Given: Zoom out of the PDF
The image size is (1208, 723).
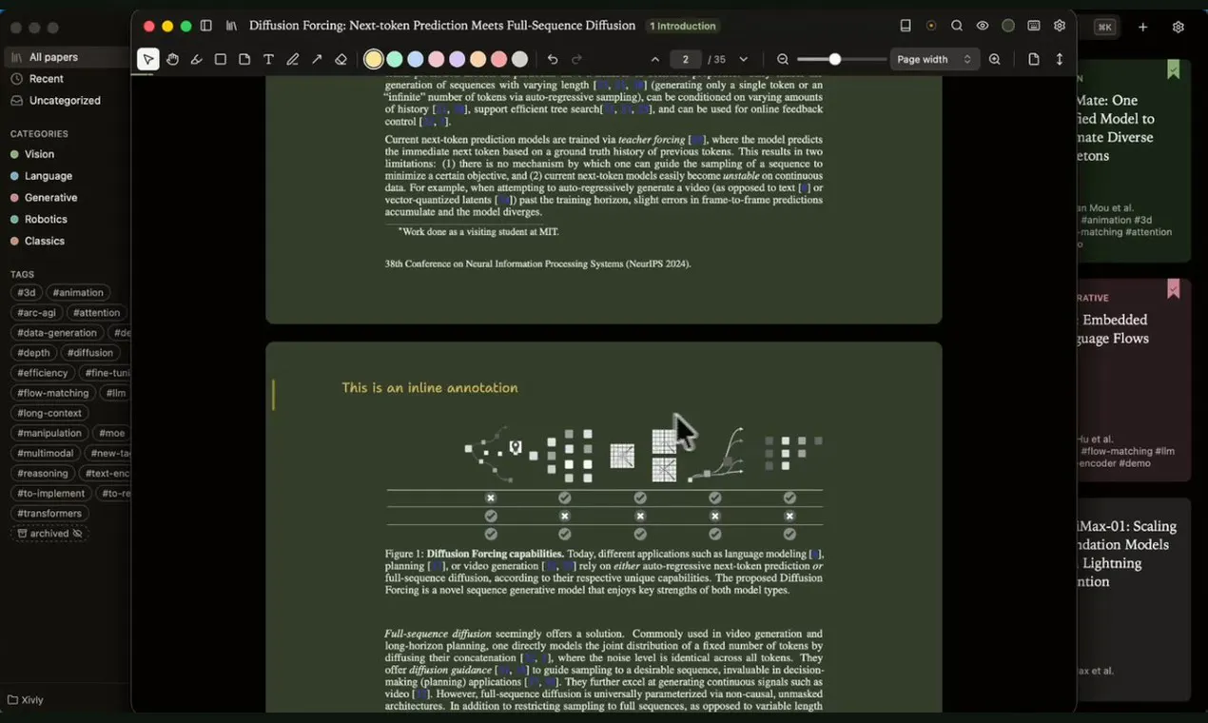Looking at the screenshot, I should click(783, 59).
